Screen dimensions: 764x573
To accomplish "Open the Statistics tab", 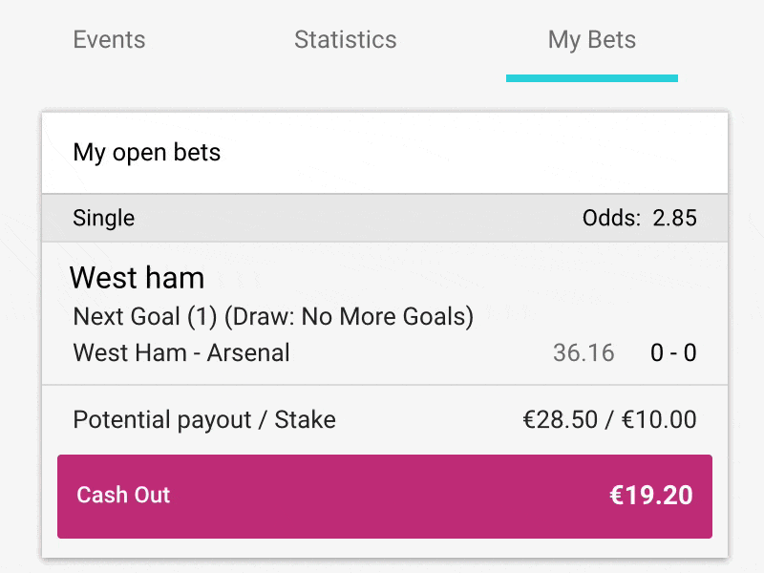I will point(345,40).
